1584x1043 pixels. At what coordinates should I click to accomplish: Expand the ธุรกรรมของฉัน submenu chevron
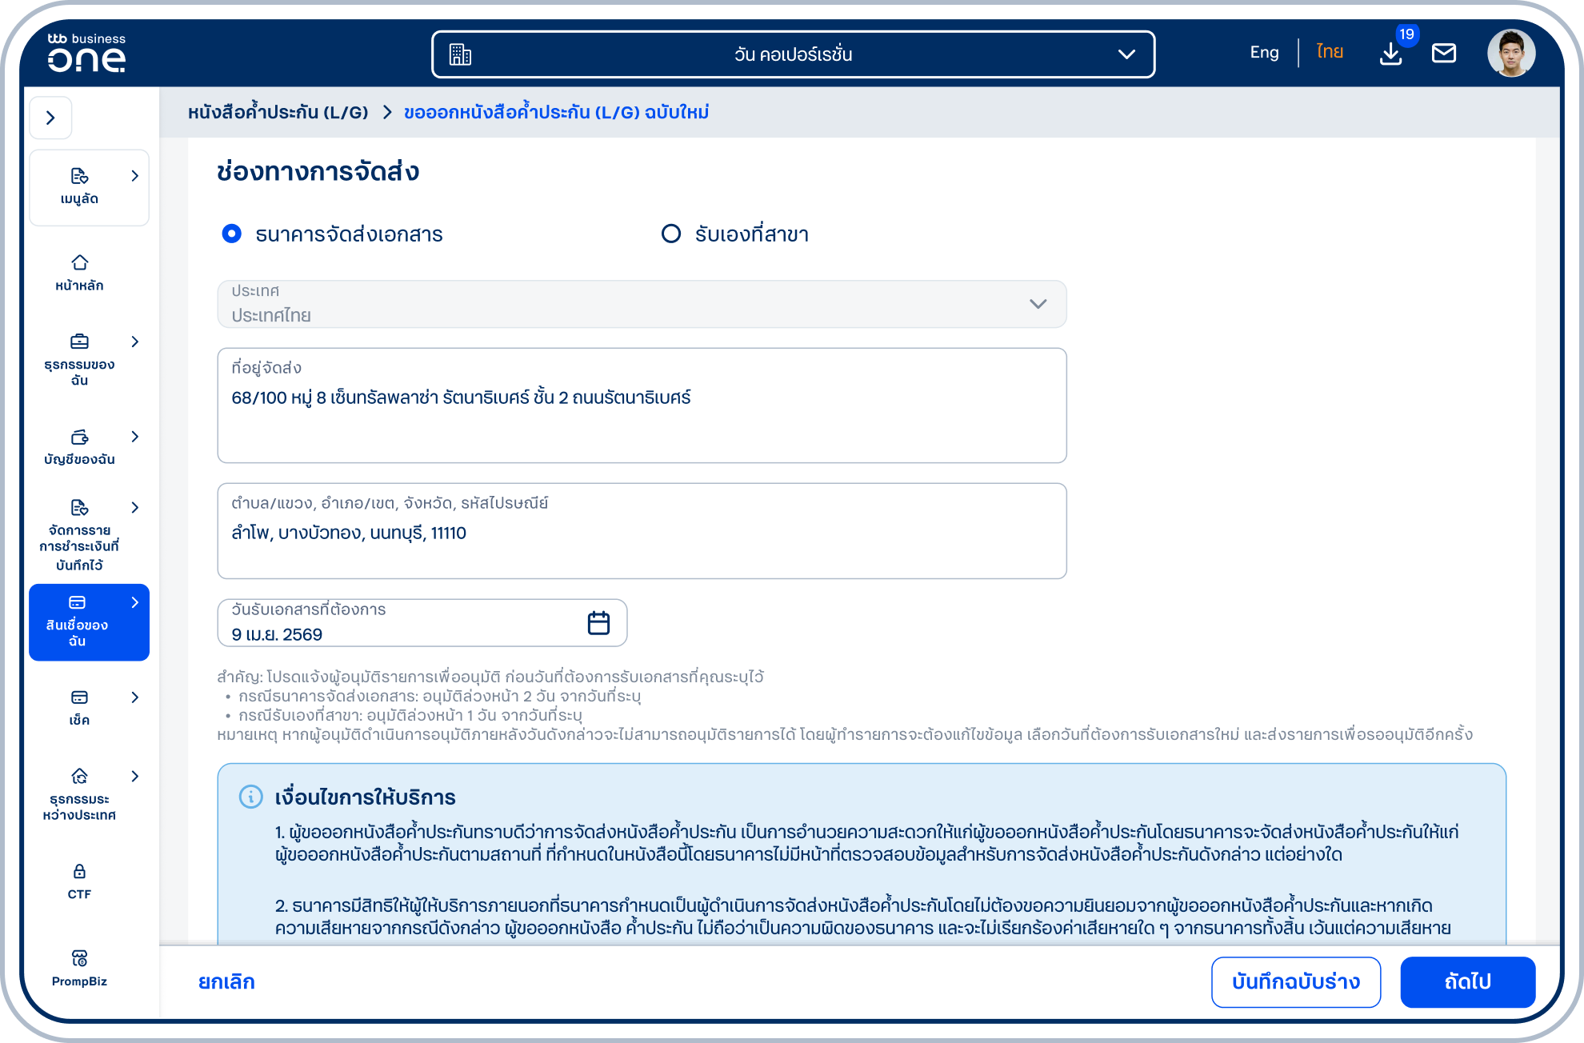tap(135, 342)
